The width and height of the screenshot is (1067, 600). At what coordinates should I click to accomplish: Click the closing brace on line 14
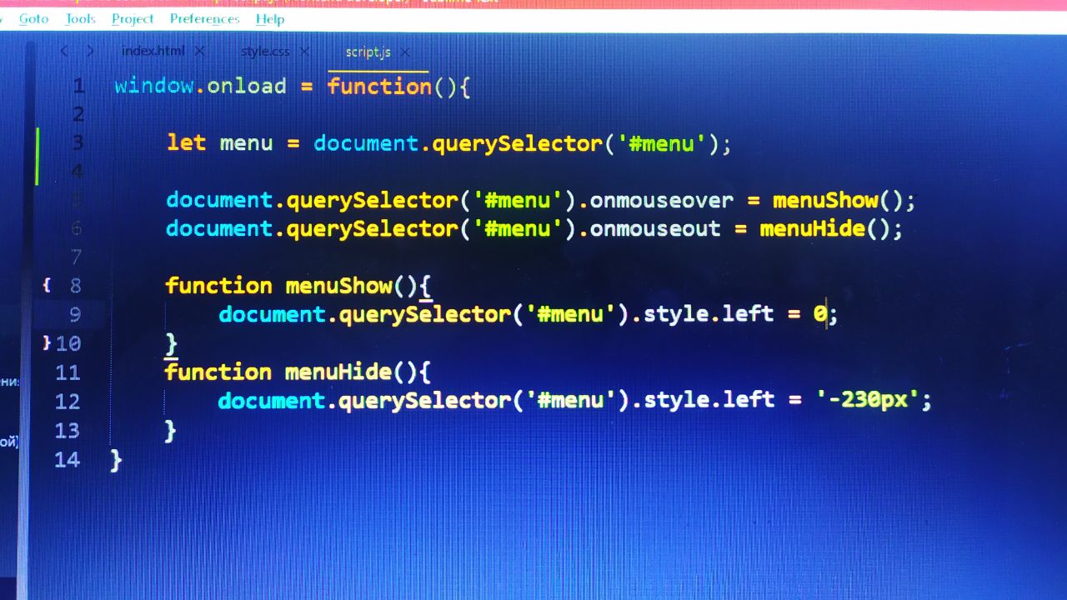coord(116,460)
